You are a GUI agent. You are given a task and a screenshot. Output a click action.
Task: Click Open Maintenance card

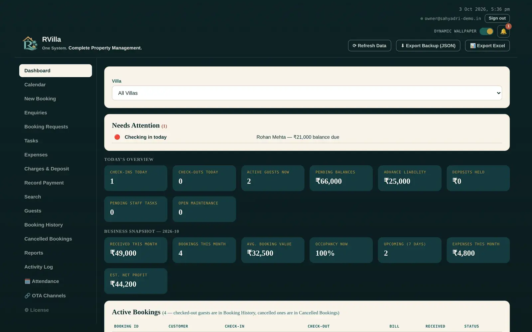pos(204,209)
